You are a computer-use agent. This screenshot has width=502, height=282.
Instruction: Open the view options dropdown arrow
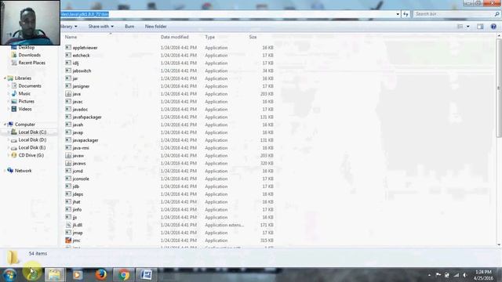468,27
